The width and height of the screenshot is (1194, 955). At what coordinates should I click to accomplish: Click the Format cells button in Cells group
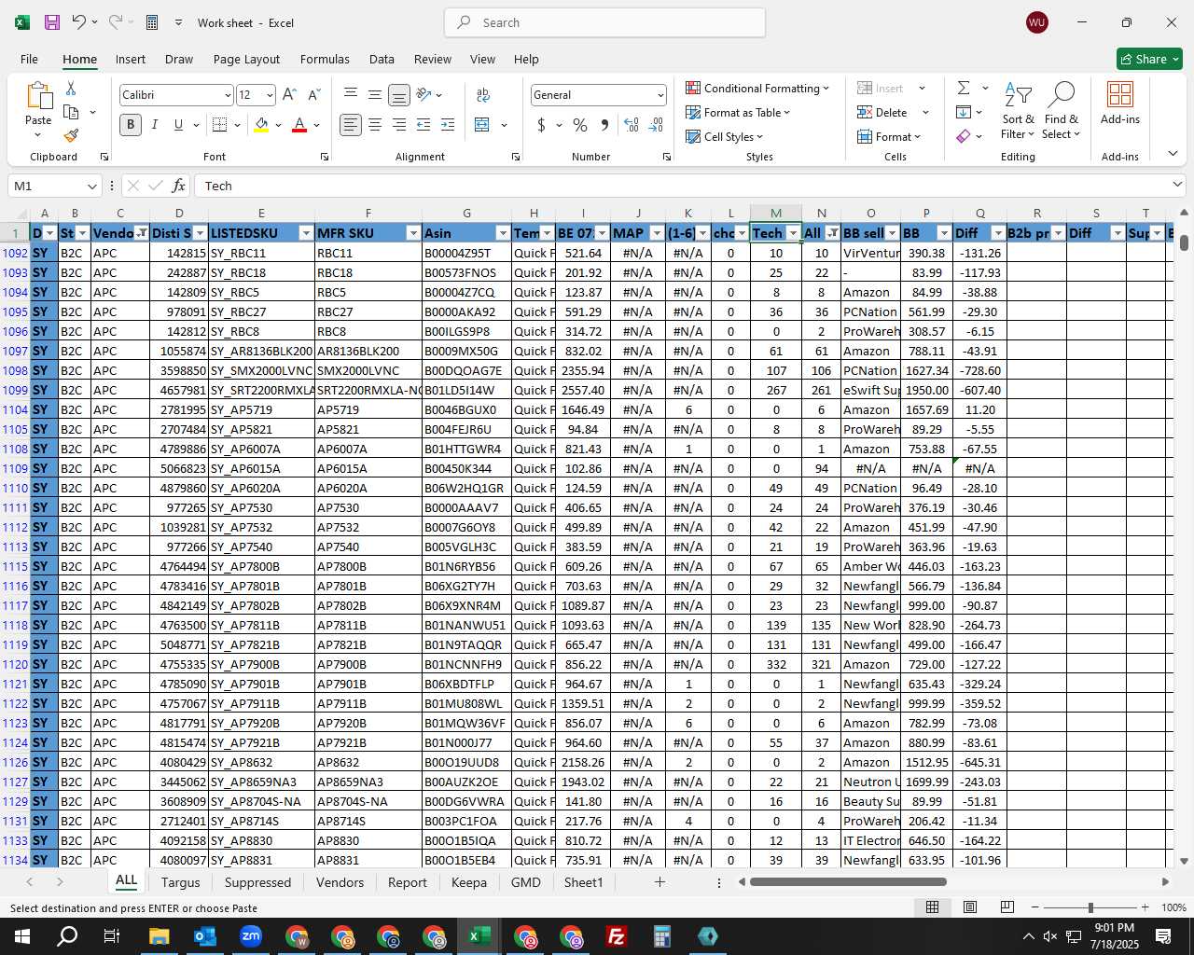pyautogui.click(x=889, y=136)
